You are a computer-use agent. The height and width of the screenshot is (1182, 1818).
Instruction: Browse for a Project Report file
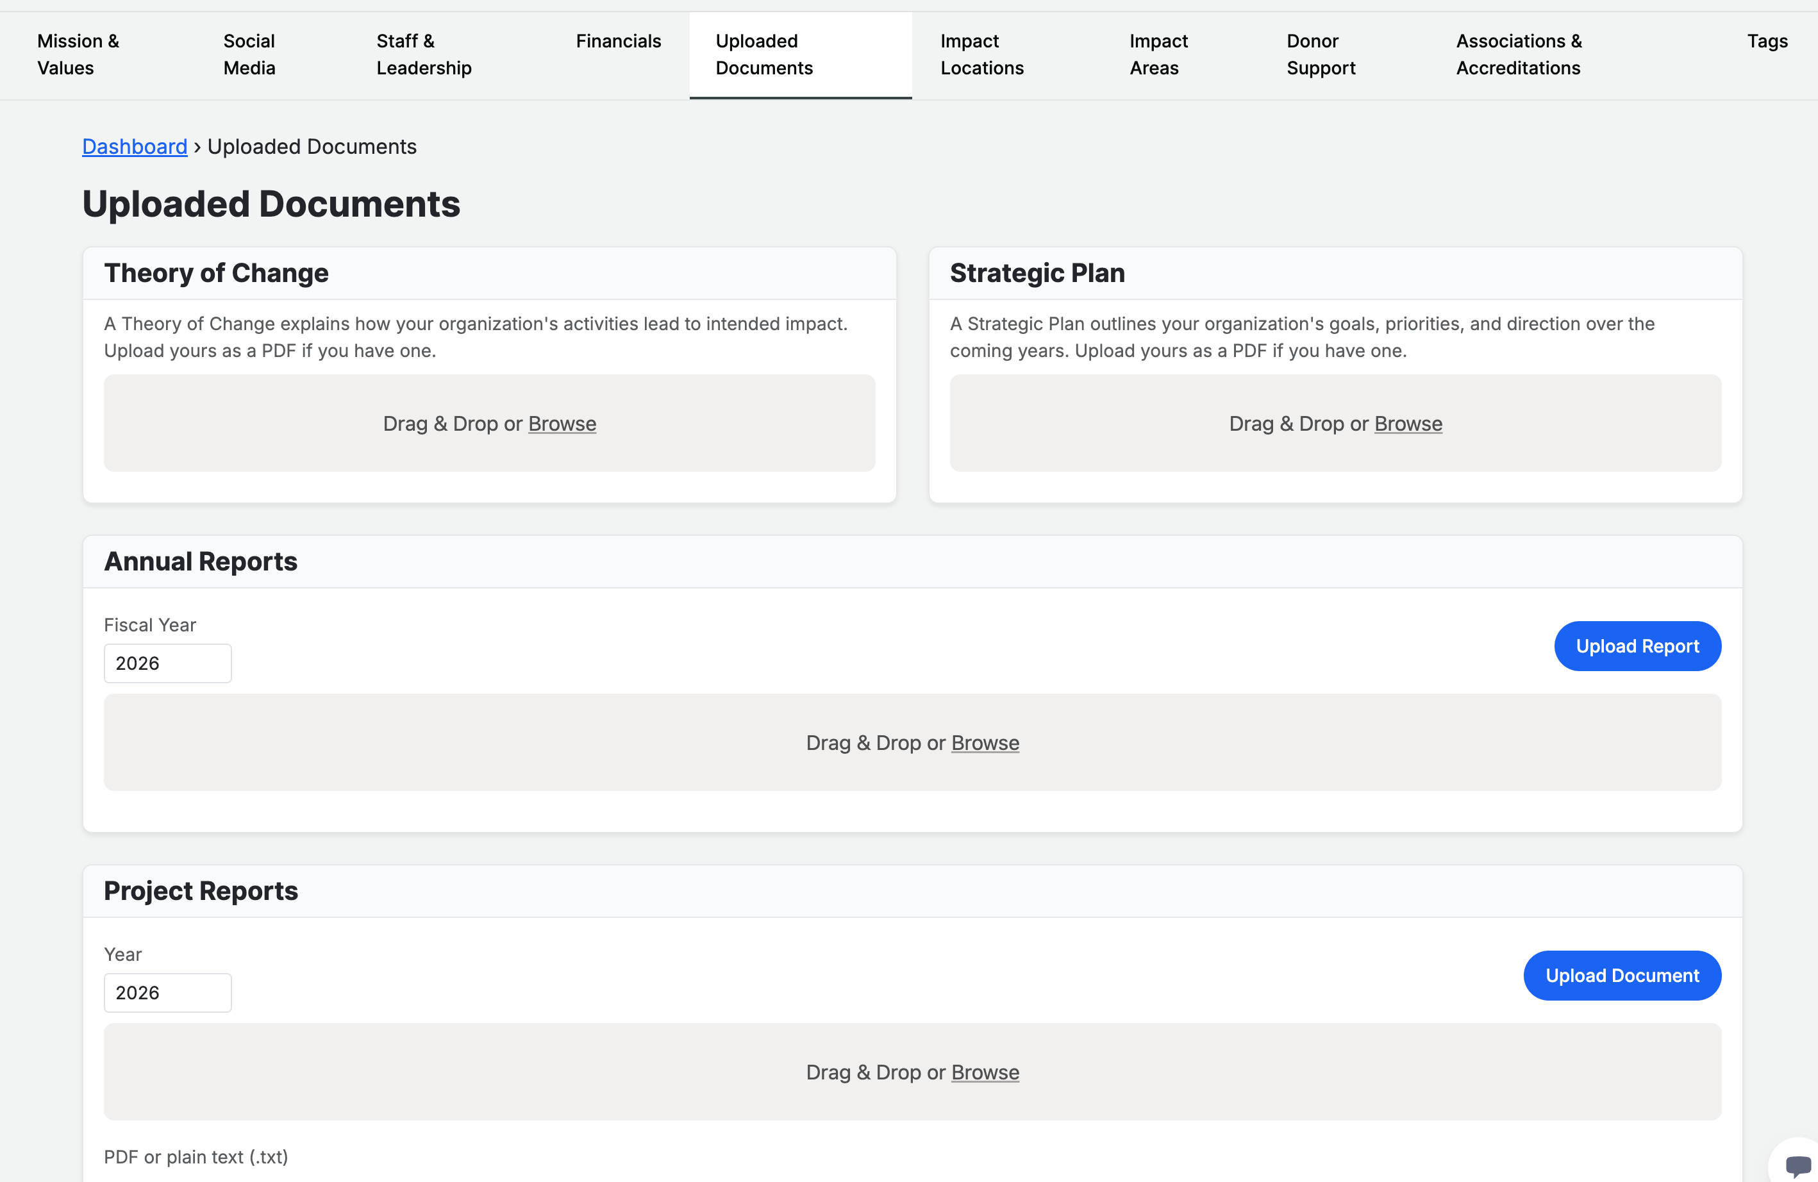coord(984,1073)
